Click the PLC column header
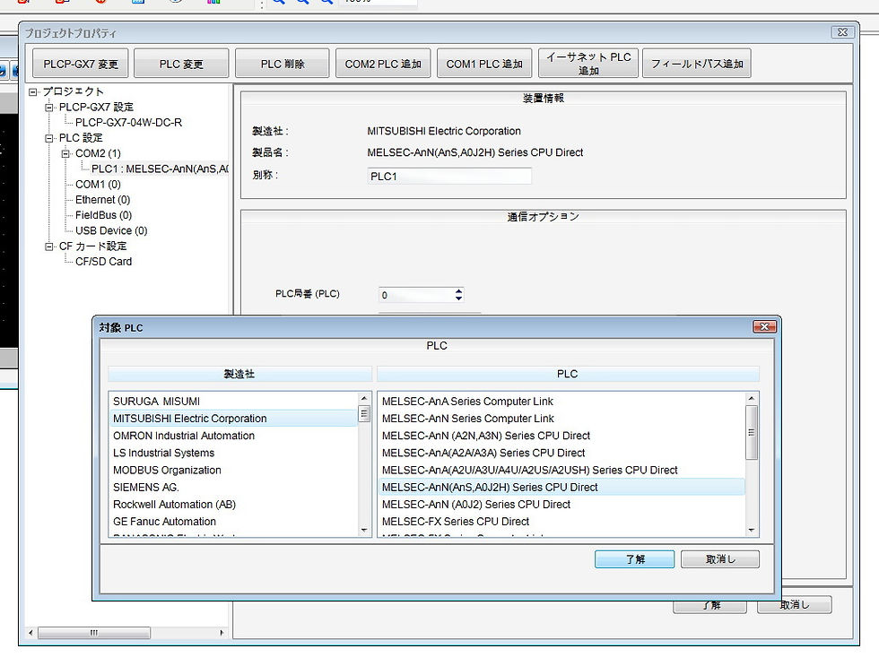The image size is (879, 666). (567, 374)
